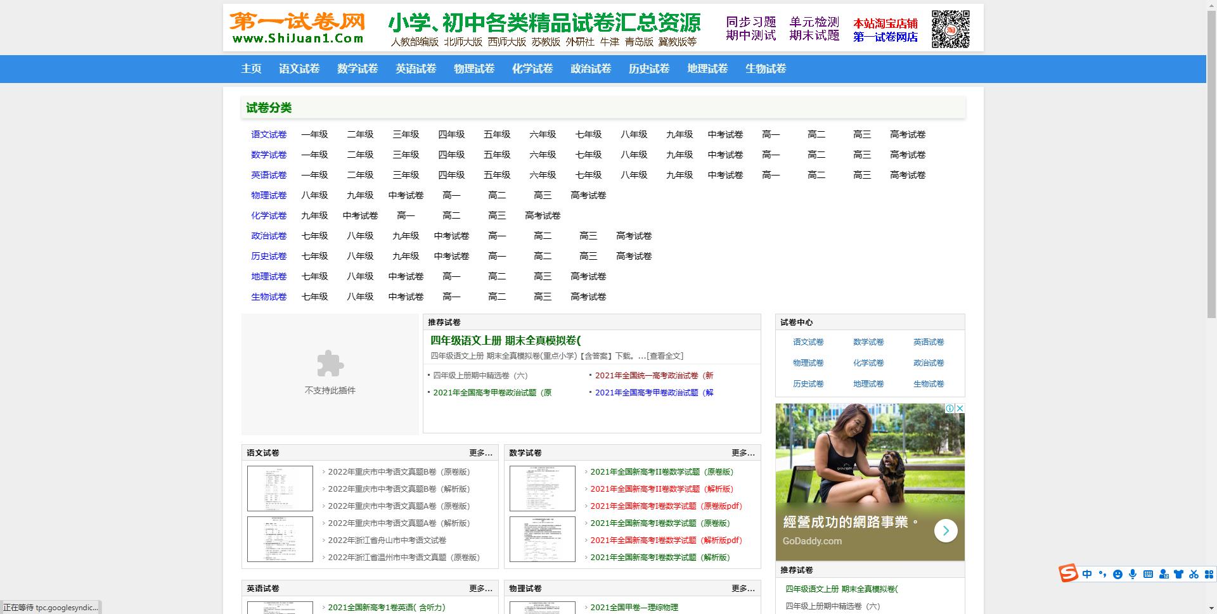
Task: Open 主页 from the navigation menu
Action: click(x=250, y=68)
